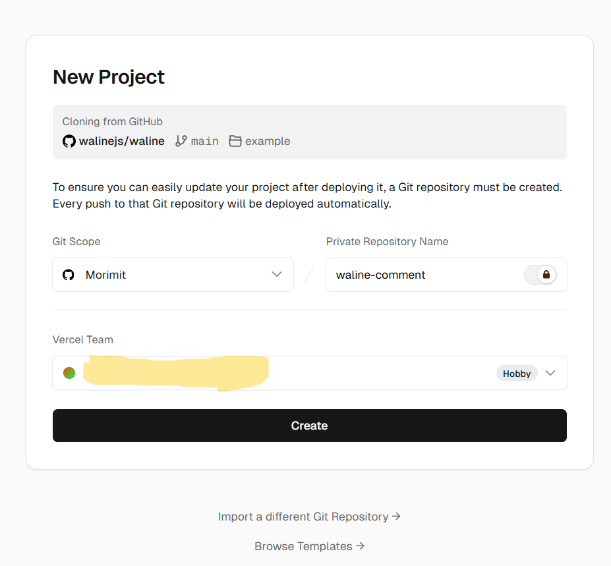Expand the Git Scope chevron
Image resolution: width=611 pixels, height=566 pixels.
(x=277, y=275)
